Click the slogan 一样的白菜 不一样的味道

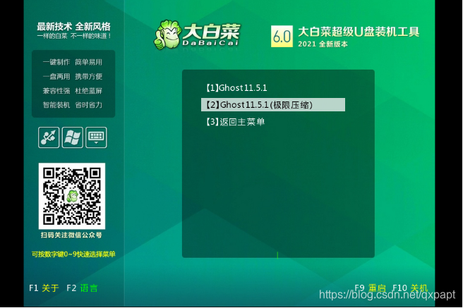[x=74, y=36]
